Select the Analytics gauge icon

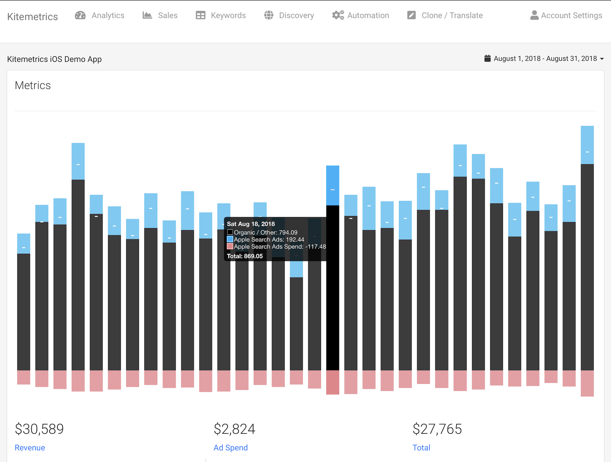click(x=80, y=15)
